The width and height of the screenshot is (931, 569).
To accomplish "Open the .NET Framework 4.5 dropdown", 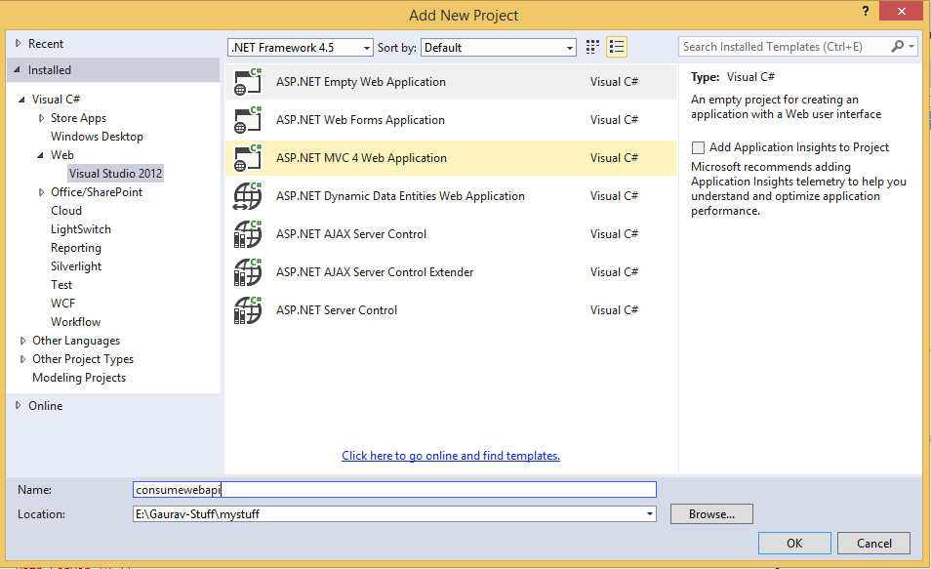I will click(301, 48).
